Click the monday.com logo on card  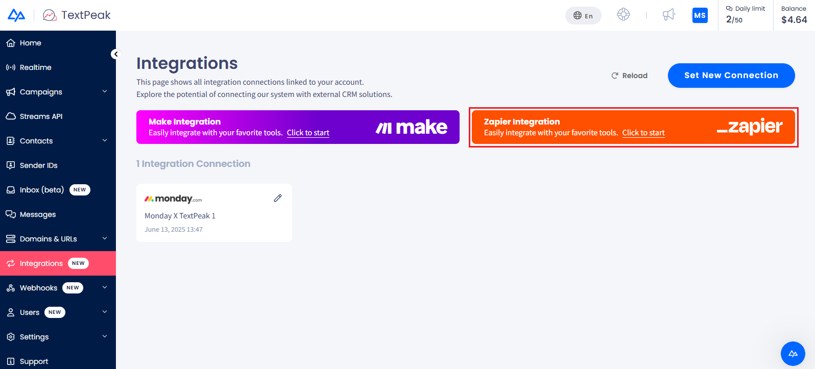[x=173, y=199]
